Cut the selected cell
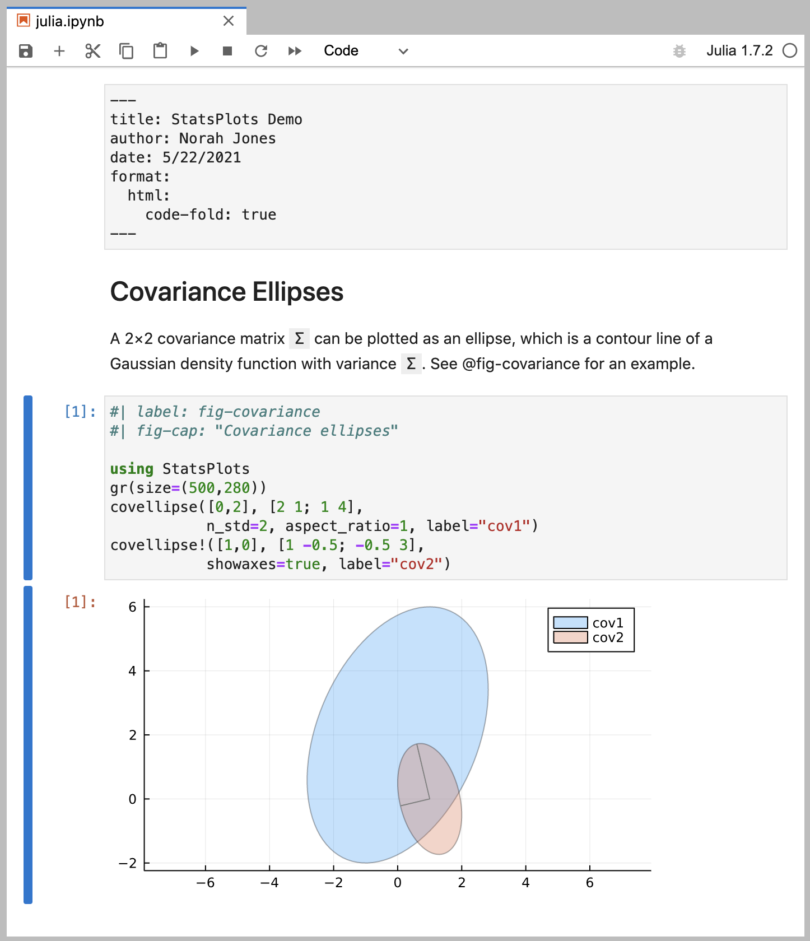The height and width of the screenshot is (941, 810). click(x=92, y=50)
